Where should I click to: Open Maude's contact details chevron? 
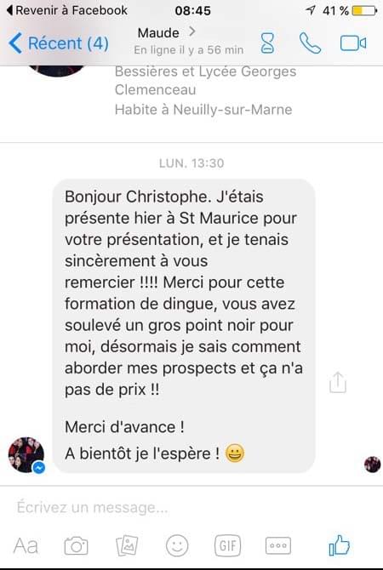(x=192, y=32)
